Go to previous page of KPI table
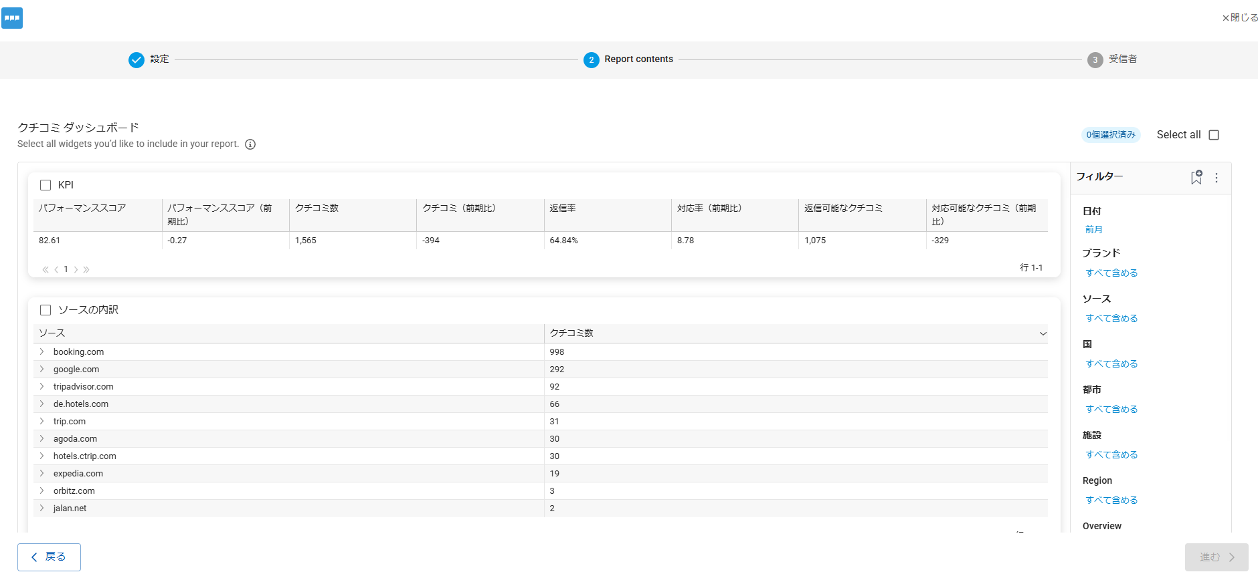The image size is (1258, 578). click(x=56, y=269)
